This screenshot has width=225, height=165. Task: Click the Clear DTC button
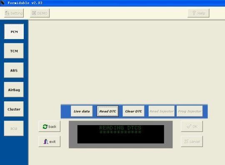click(133, 111)
